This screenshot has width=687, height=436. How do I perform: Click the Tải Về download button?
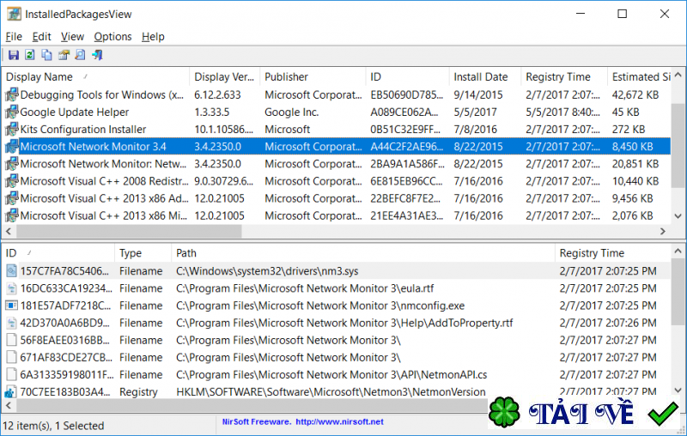[x=584, y=414]
